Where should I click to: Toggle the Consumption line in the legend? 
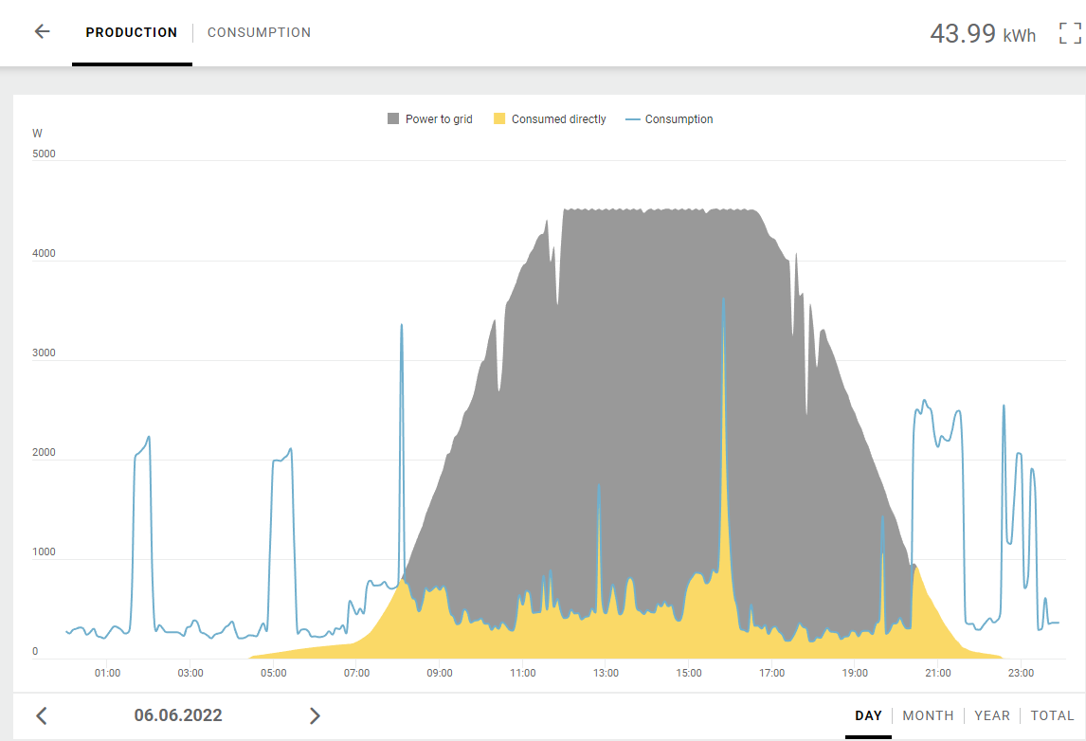tap(670, 119)
